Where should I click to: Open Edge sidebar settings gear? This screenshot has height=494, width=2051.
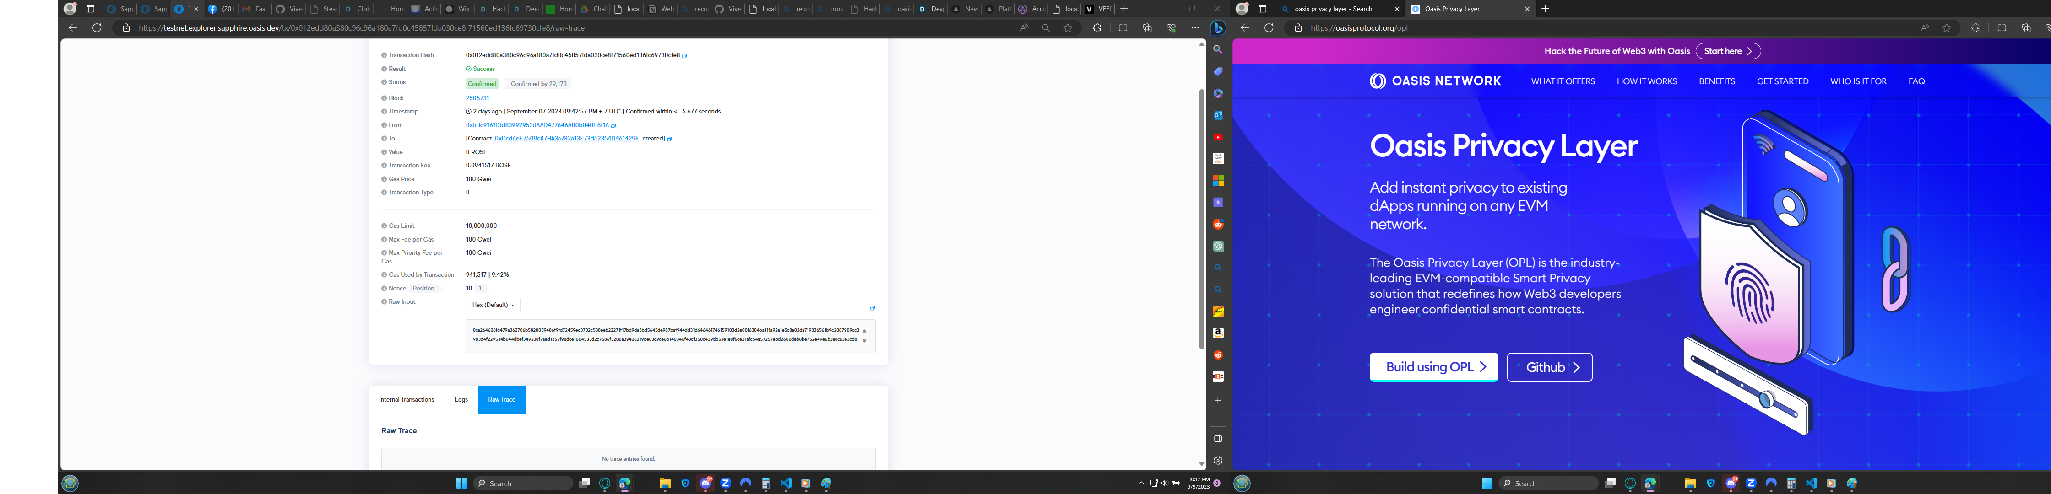1217,461
